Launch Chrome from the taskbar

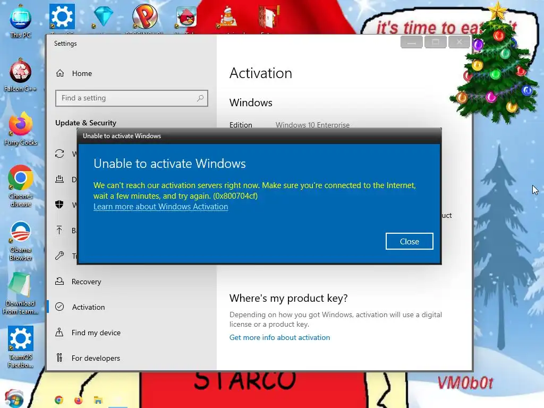click(59, 400)
